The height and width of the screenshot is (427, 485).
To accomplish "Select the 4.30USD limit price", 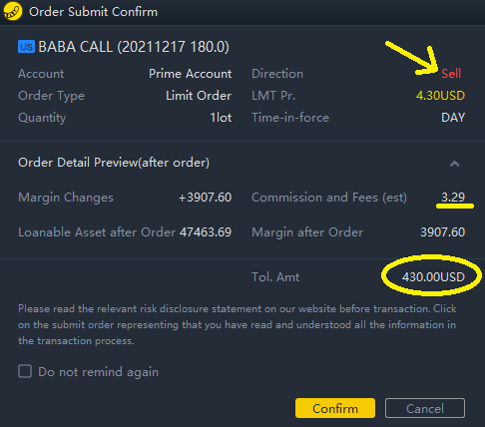I will click(440, 96).
